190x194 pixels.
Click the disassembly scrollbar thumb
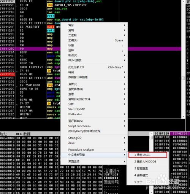pos(184,78)
